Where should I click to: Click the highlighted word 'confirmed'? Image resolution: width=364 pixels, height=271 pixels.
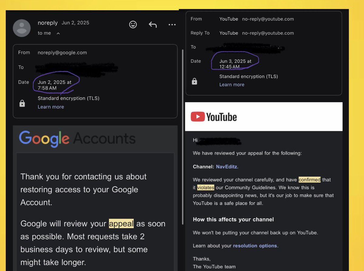(309, 180)
